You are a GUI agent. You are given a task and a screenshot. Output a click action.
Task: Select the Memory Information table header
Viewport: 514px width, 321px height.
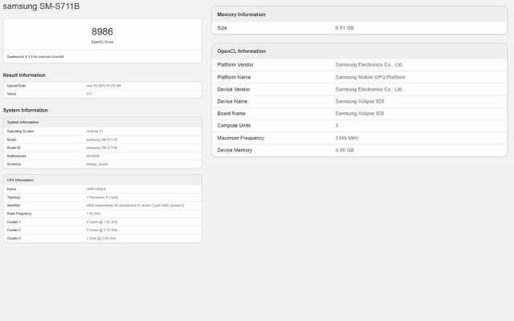tap(359, 14)
